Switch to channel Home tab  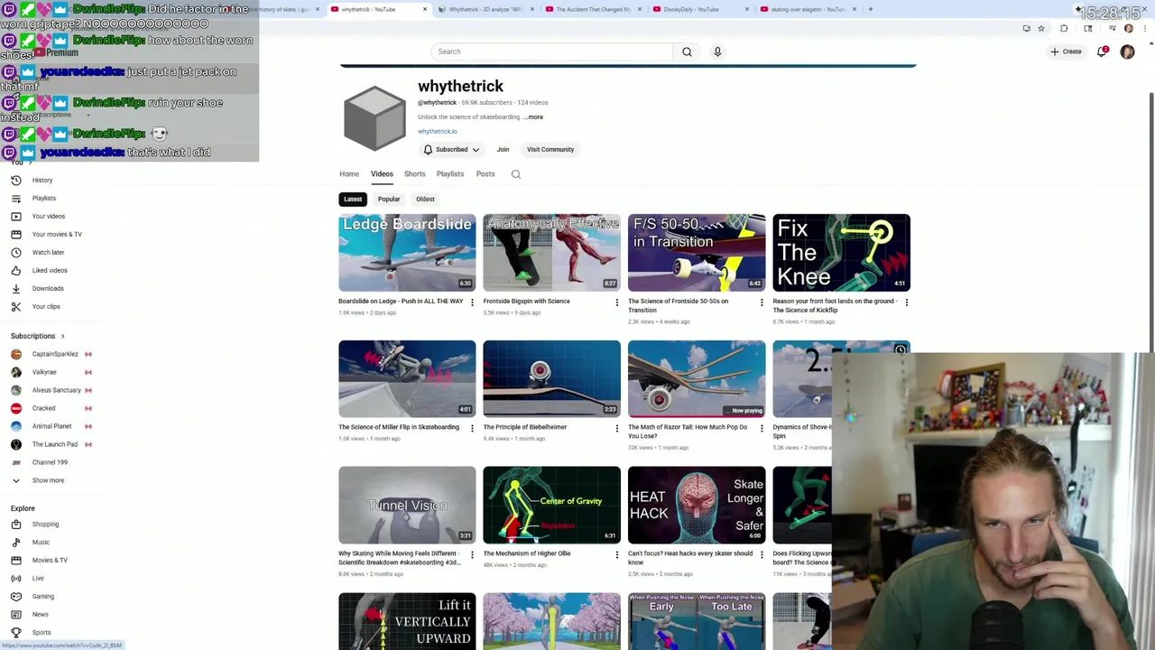349,174
